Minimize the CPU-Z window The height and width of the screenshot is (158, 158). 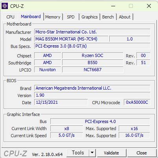pyautogui.click(x=113, y=6)
